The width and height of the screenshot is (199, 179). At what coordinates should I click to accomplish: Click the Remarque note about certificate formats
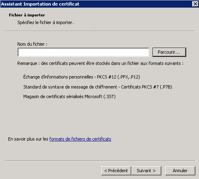101,63
